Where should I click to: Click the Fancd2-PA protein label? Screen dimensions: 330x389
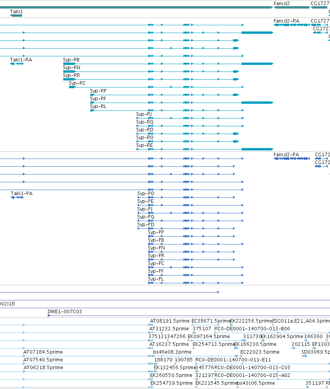[x=286, y=155]
